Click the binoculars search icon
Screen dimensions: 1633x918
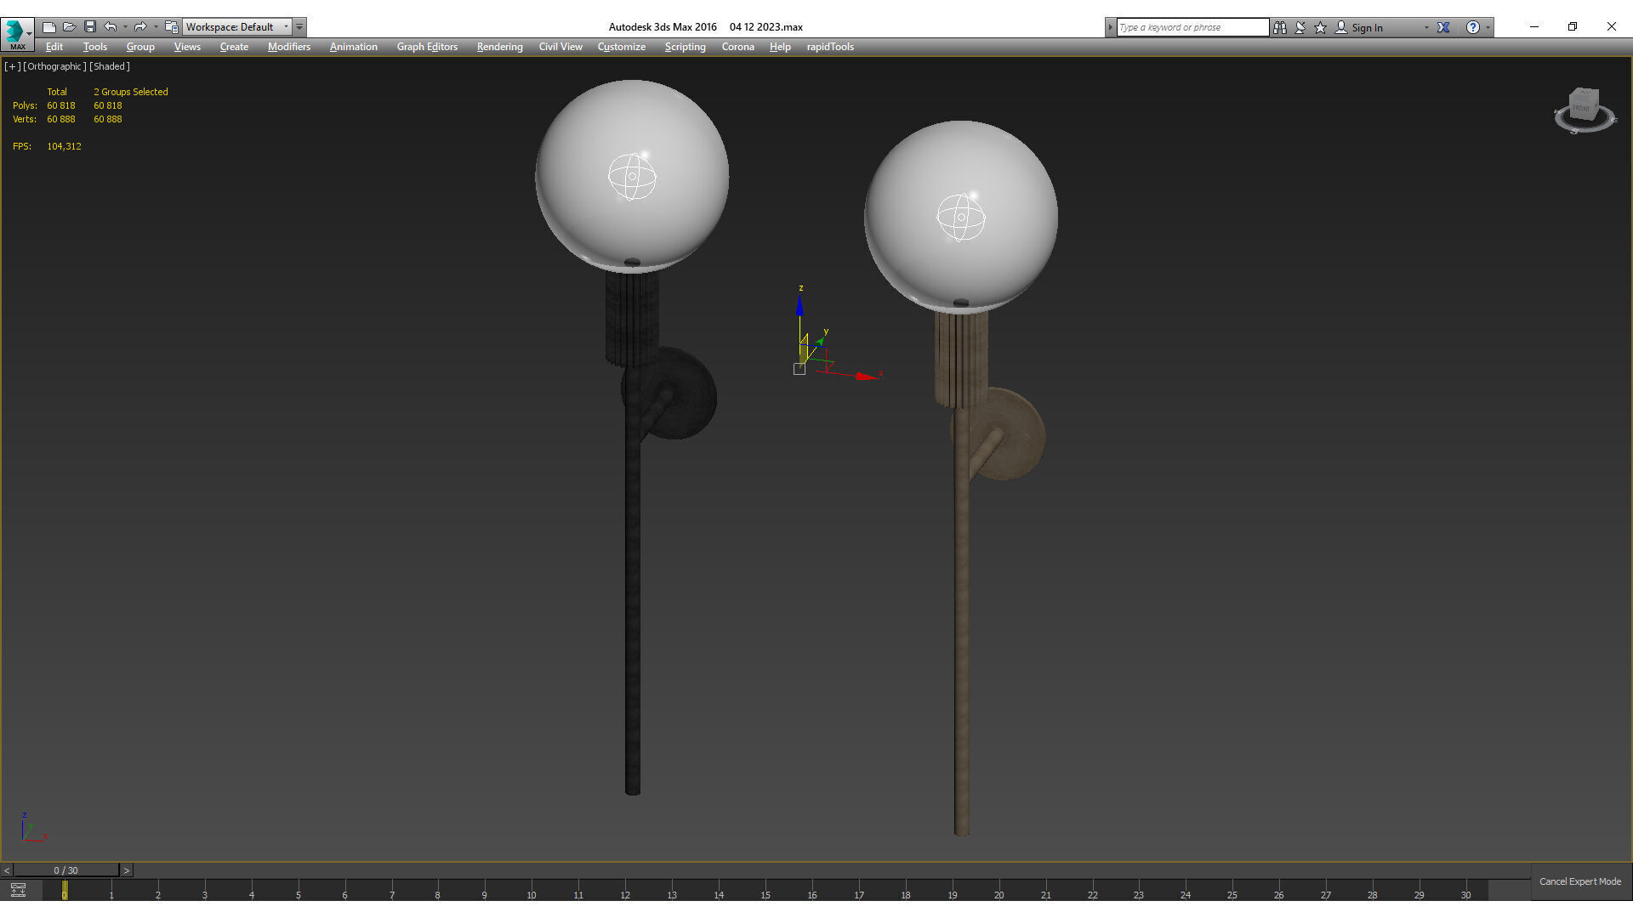[x=1280, y=27]
